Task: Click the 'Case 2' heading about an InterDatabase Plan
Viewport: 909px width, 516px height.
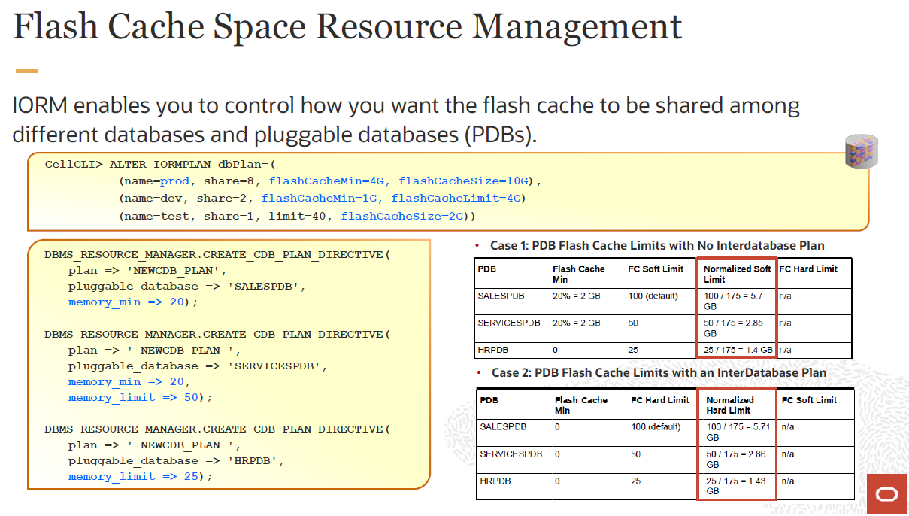Action: 659,373
